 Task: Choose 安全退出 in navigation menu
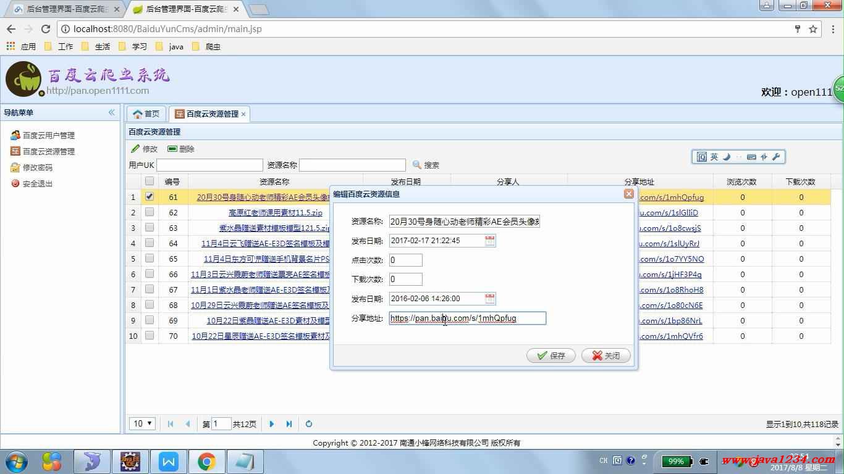[x=32, y=183]
